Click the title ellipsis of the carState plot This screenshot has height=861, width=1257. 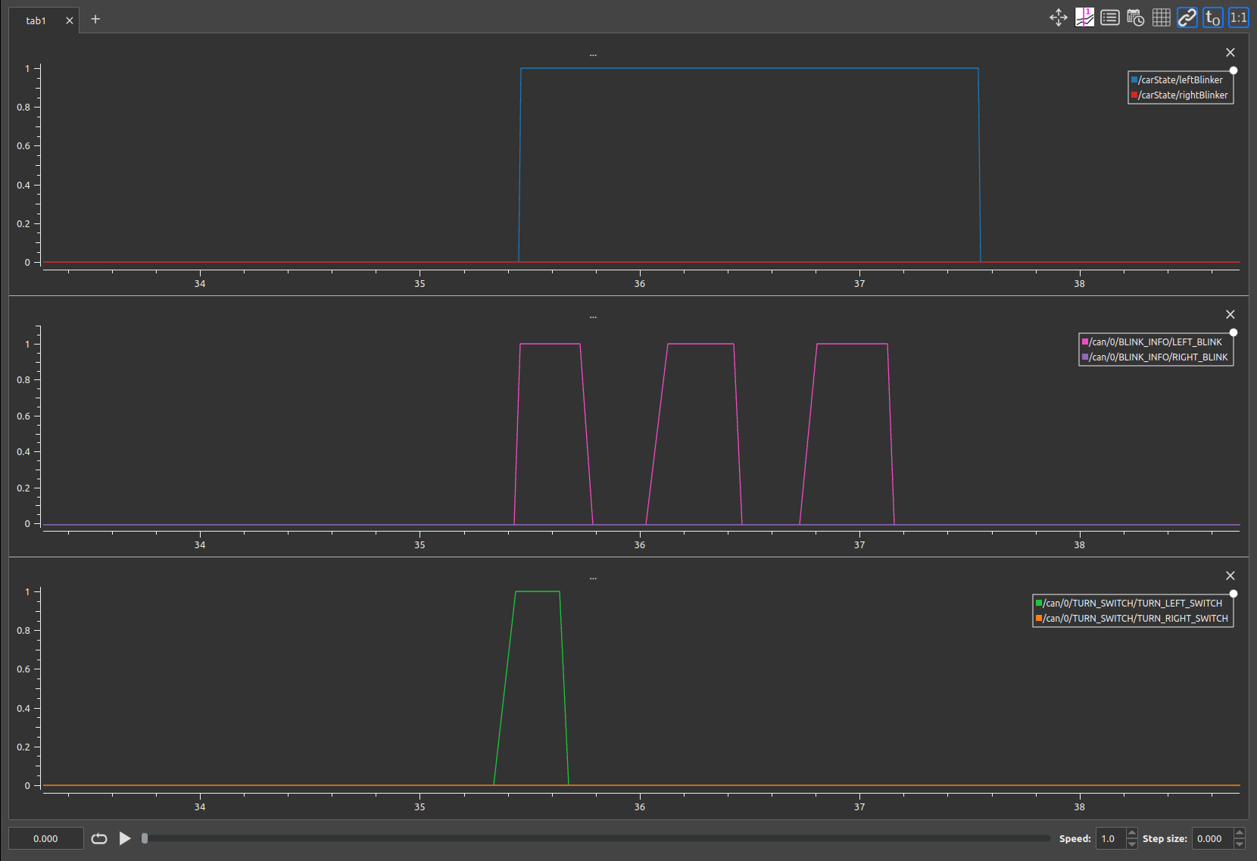(x=593, y=55)
